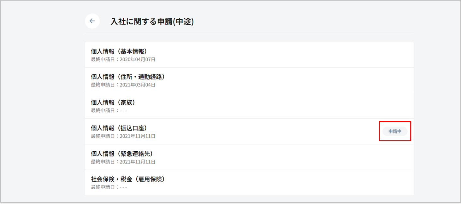The image size is (461, 204).
Task: Open 個人情報（住所・通勤経路） application
Action: click(128, 77)
